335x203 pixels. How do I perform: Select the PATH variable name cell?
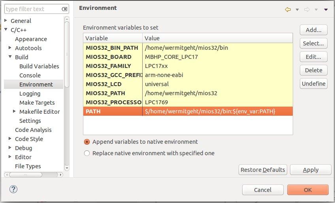pyautogui.click(x=113, y=111)
